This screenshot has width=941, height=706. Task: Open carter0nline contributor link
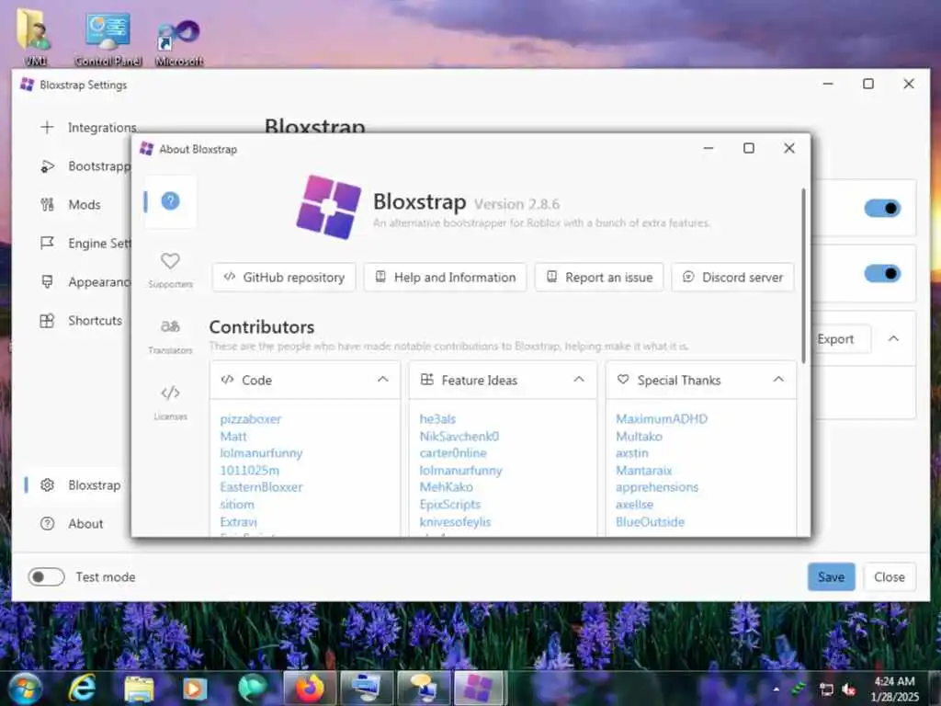tap(453, 453)
